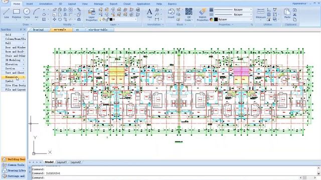Activate the Match Properties tool

pyautogui.click(x=203, y=14)
